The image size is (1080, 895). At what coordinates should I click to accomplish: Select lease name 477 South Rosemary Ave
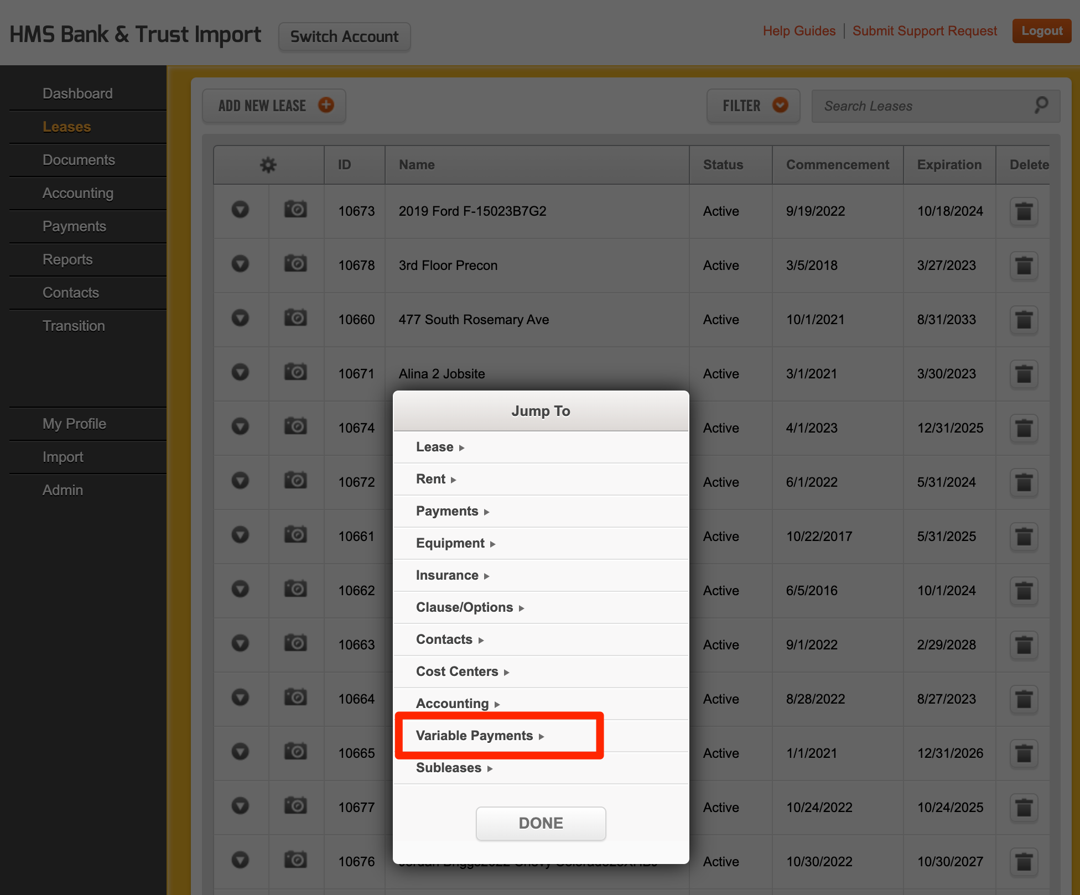point(474,320)
